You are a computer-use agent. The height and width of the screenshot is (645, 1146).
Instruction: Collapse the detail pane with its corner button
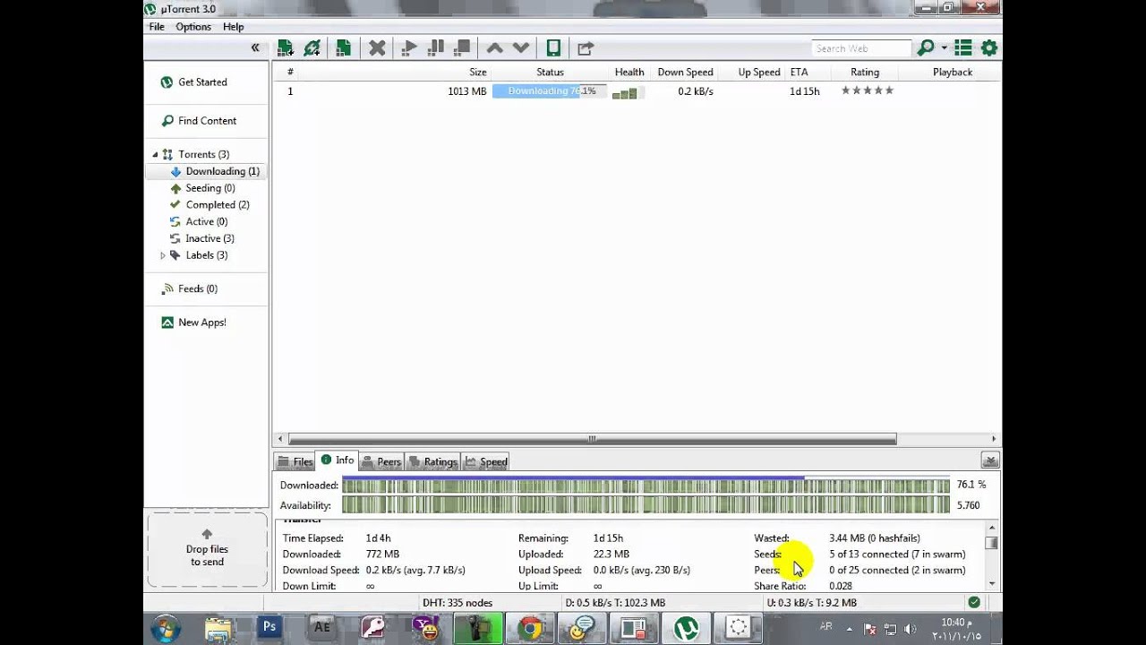(989, 460)
